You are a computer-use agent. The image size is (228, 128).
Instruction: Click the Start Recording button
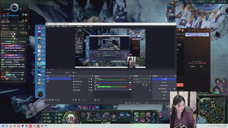(164, 82)
